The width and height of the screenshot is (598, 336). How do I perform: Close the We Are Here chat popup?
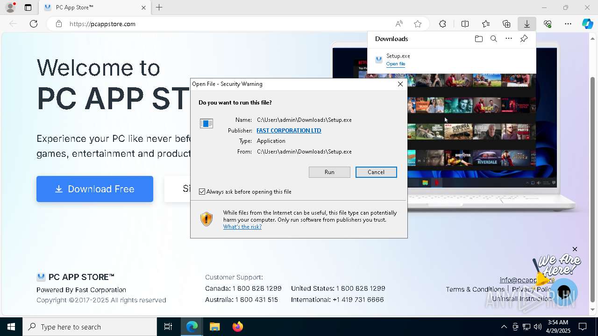[575, 249]
